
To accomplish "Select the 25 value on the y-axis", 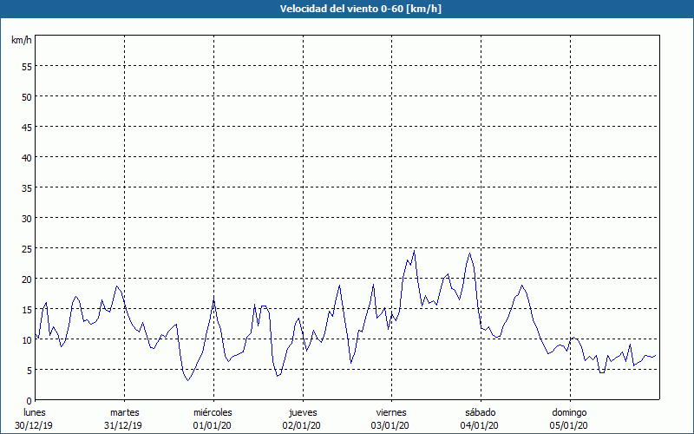I will (x=27, y=249).
